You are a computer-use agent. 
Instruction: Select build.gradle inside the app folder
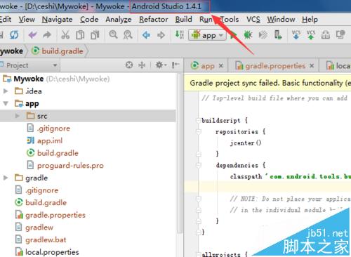coord(53,153)
